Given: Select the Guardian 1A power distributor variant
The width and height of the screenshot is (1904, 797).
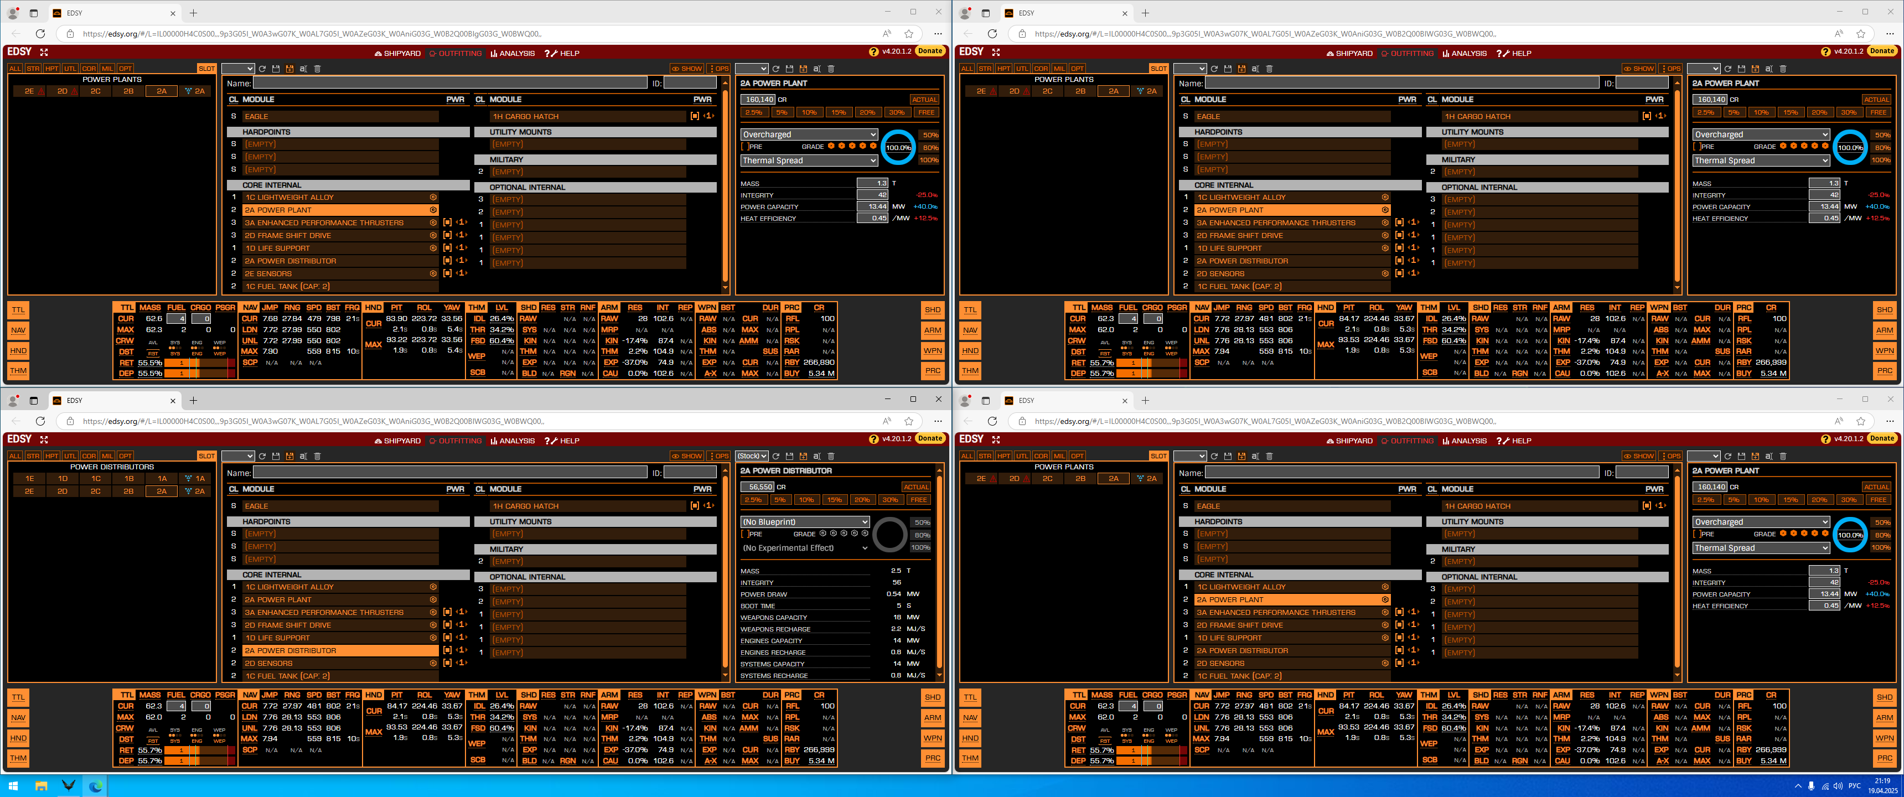Looking at the screenshot, I should (195, 478).
